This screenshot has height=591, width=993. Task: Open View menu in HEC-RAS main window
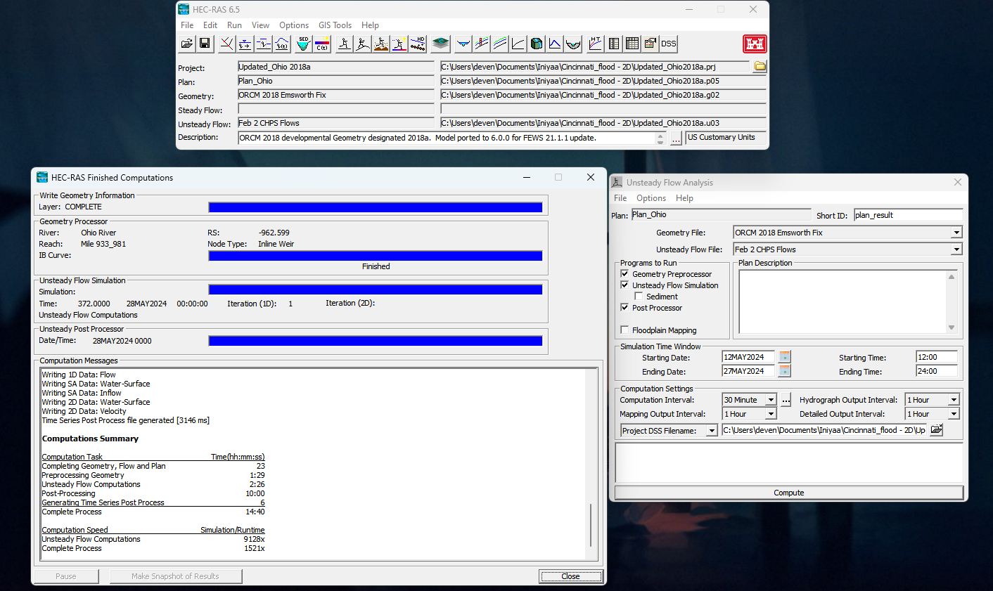click(x=260, y=25)
